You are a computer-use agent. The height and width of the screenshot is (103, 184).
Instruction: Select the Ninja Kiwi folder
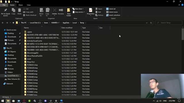tap(31, 62)
